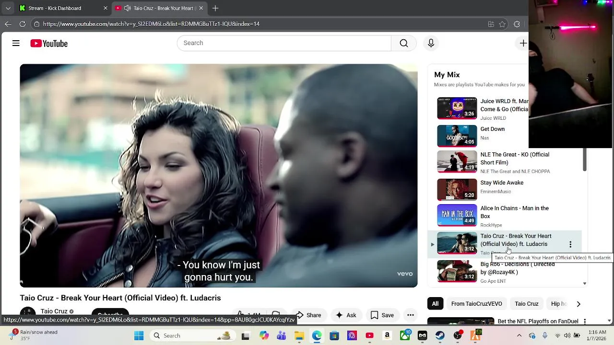
Task: Go back with the browser back arrow
Action: 8,24
